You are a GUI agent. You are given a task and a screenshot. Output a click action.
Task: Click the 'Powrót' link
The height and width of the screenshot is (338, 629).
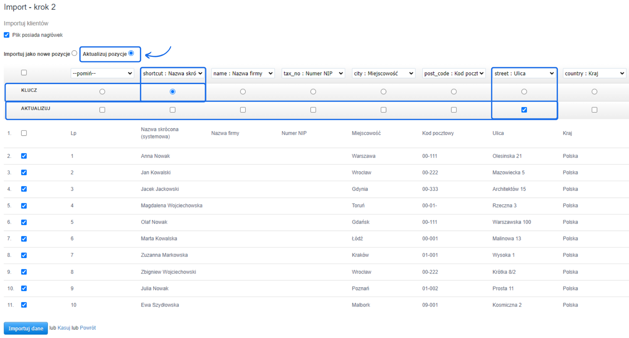(x=88, y=328)
